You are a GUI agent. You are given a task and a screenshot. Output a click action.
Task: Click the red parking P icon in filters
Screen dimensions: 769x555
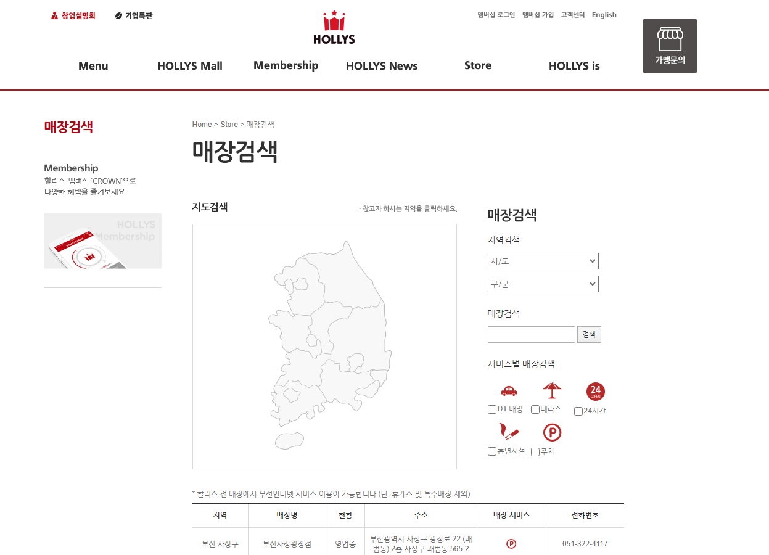click(x=552, y=432)
